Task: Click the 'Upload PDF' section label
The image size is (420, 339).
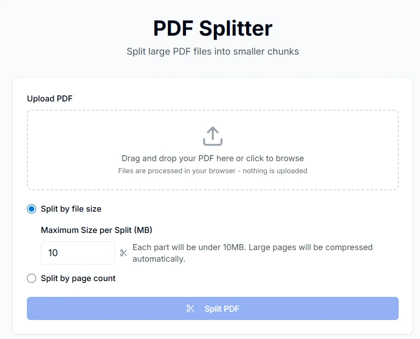Action: point(50,99)
